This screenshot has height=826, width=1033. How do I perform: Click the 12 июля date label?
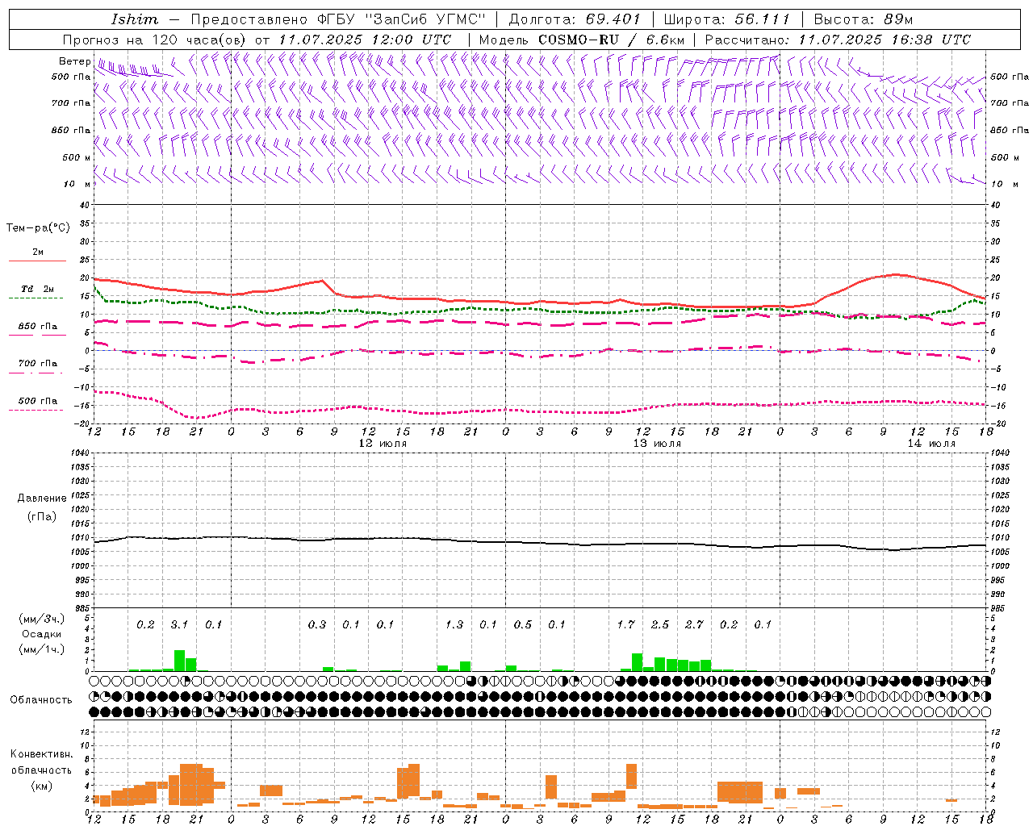(383, 444)
